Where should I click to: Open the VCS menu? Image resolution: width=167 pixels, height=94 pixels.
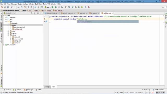(49, 4)
